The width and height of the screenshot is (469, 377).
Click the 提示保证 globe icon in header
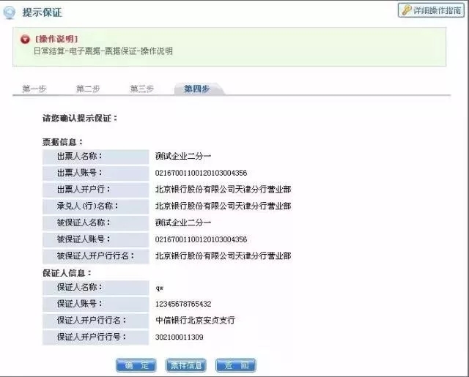tap(9, 12)
